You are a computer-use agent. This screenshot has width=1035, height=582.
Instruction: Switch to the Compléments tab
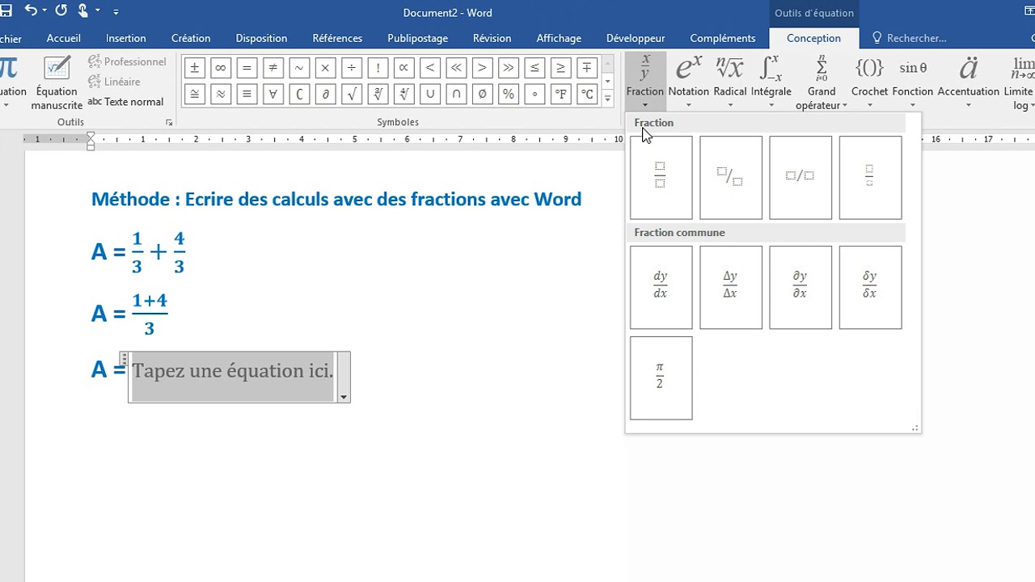point(723,38)
